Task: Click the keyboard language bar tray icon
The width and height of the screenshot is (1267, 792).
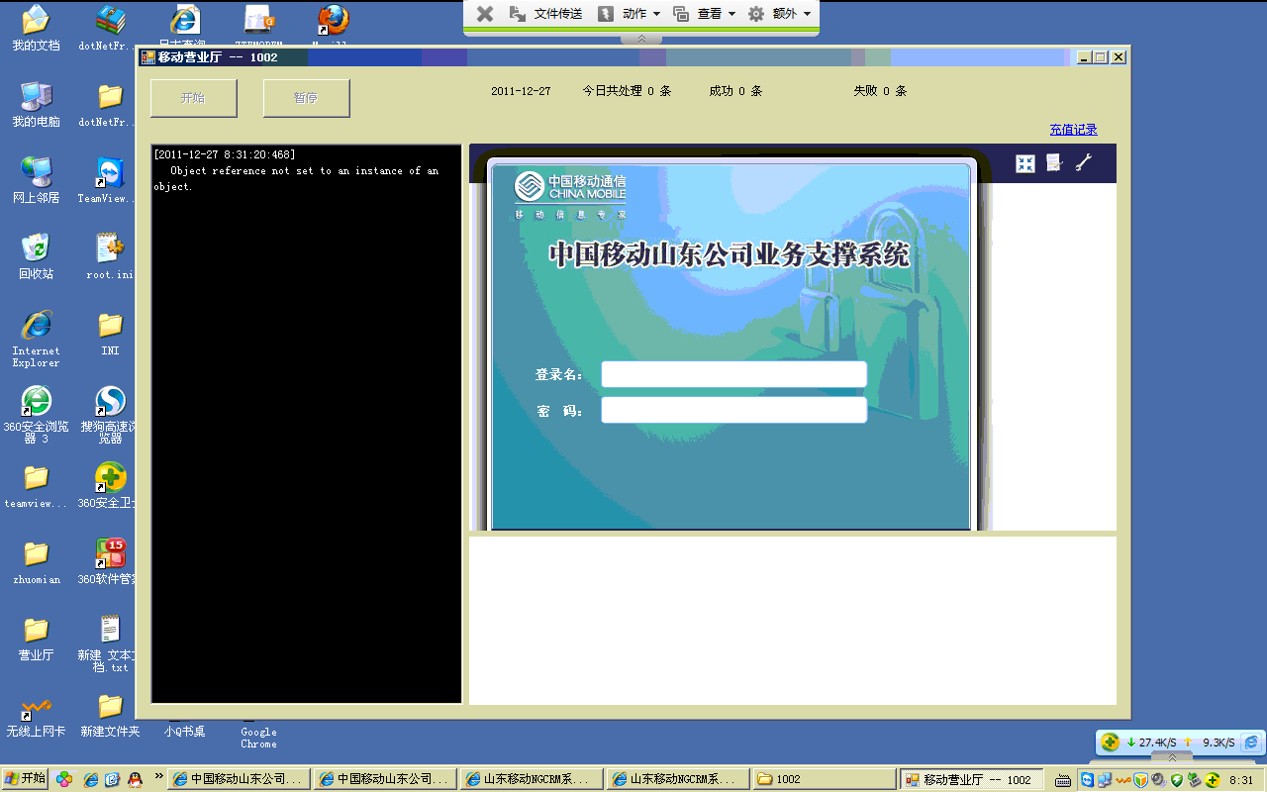Action: (x=1063, y=780)
